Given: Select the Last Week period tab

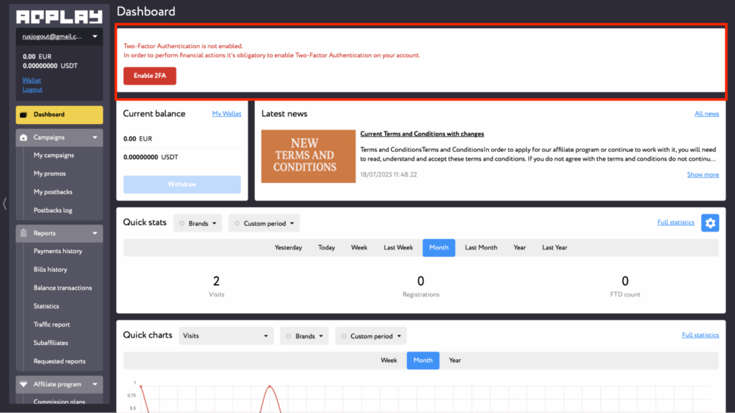Looking at the screenshot, I should pyautogui.click(x=398, y=247).
